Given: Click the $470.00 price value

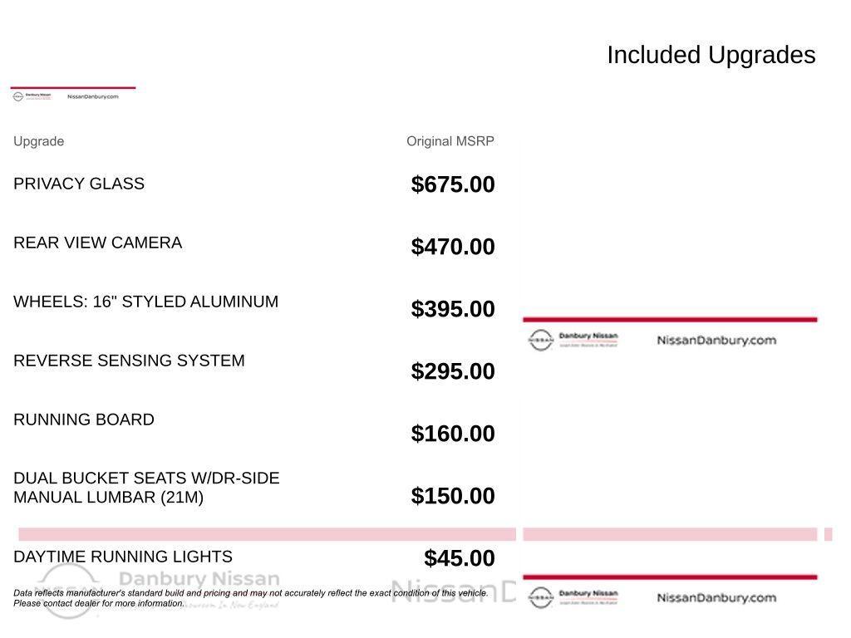Looking at the screenshot, I should 452,247.
